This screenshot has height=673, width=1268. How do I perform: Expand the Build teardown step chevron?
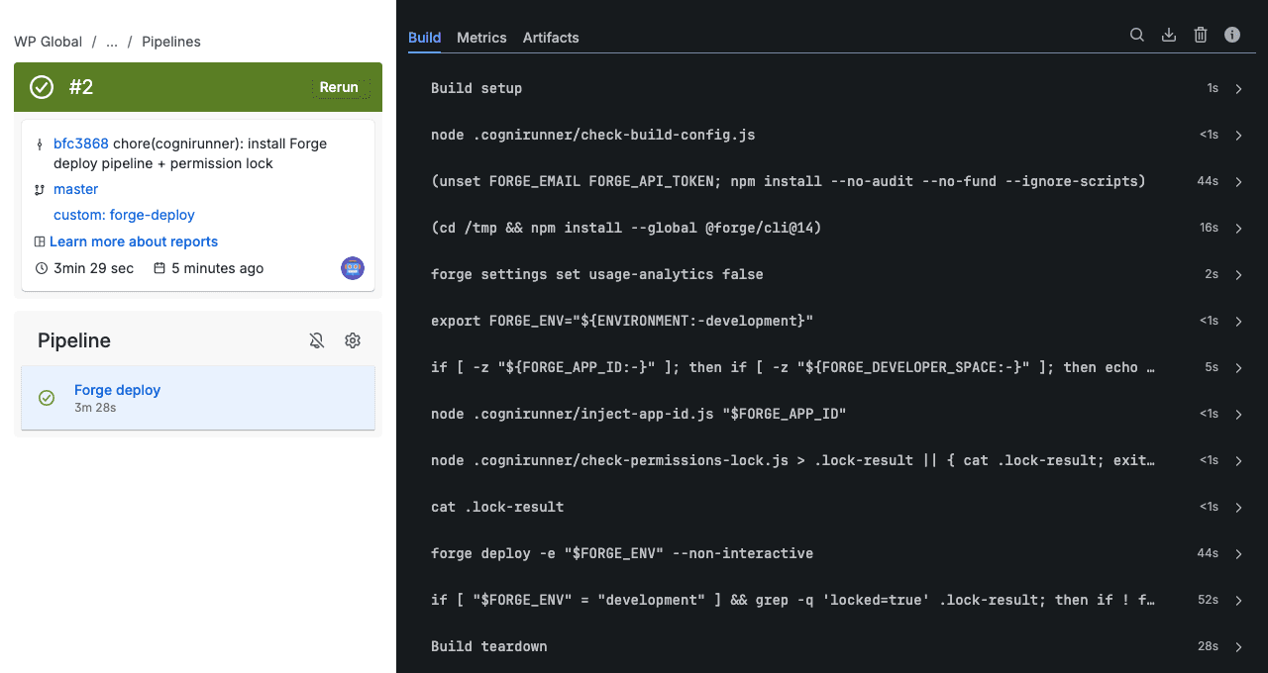tap(1239, 646)
